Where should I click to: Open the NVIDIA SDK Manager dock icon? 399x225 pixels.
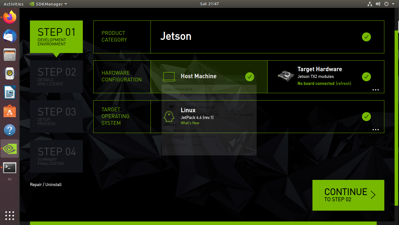10,149
